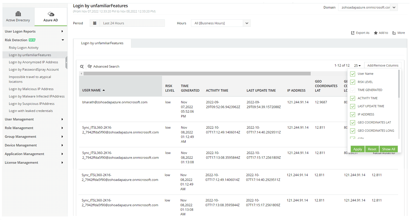This screenshot has width=412, height=220.
Task: Apply the column selection changes
Action: pyautogui.click(x=357, y=149)
